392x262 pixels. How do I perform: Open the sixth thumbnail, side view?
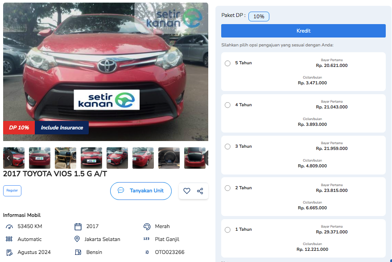[x=143, y=158]
